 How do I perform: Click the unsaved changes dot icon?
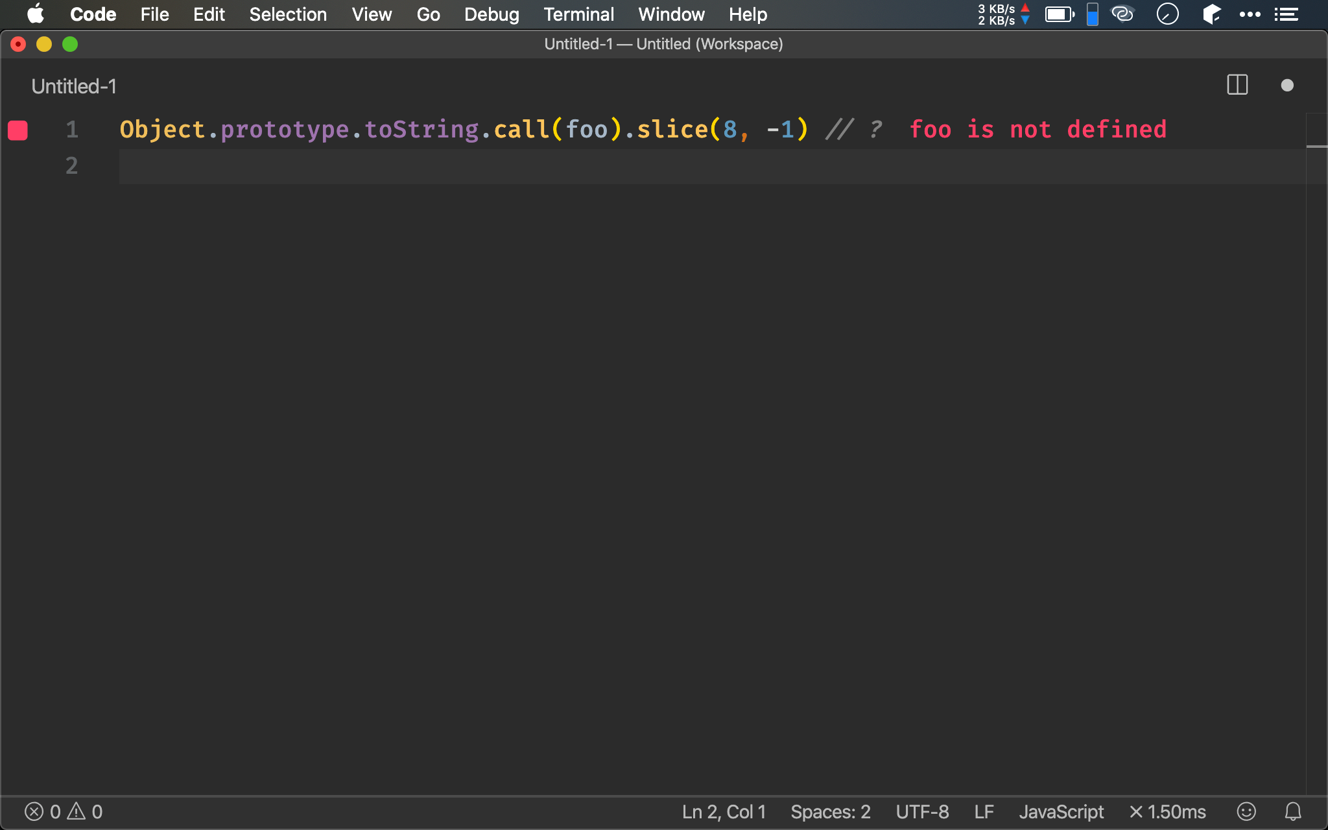pyautogui.click(x=1287, y=86)
